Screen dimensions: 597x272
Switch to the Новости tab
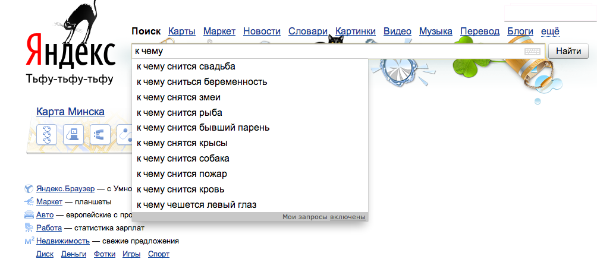tap(262, 31)
